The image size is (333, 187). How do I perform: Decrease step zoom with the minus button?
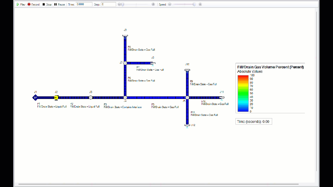119,4
